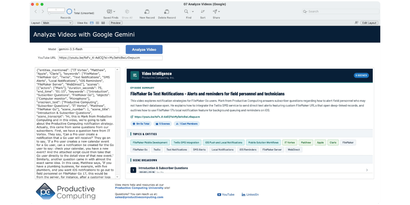Select the WebDirect keyword tag

pos(294,150)
